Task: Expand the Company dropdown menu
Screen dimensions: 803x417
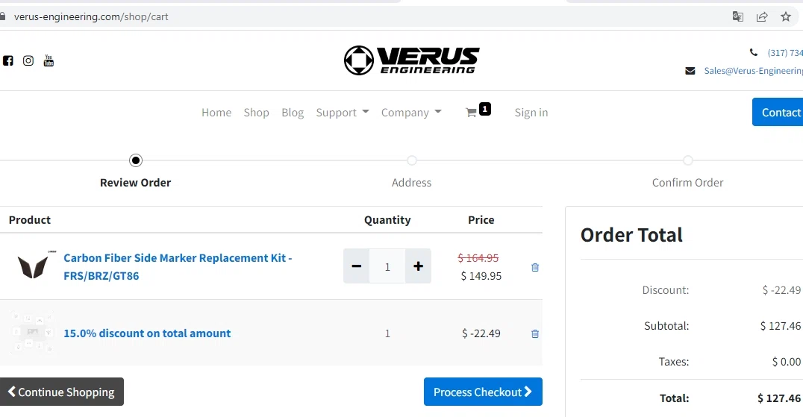Action: tap(410, 113)
